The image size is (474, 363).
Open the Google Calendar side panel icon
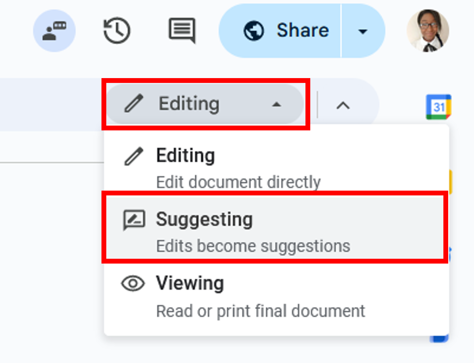point(439,107)
